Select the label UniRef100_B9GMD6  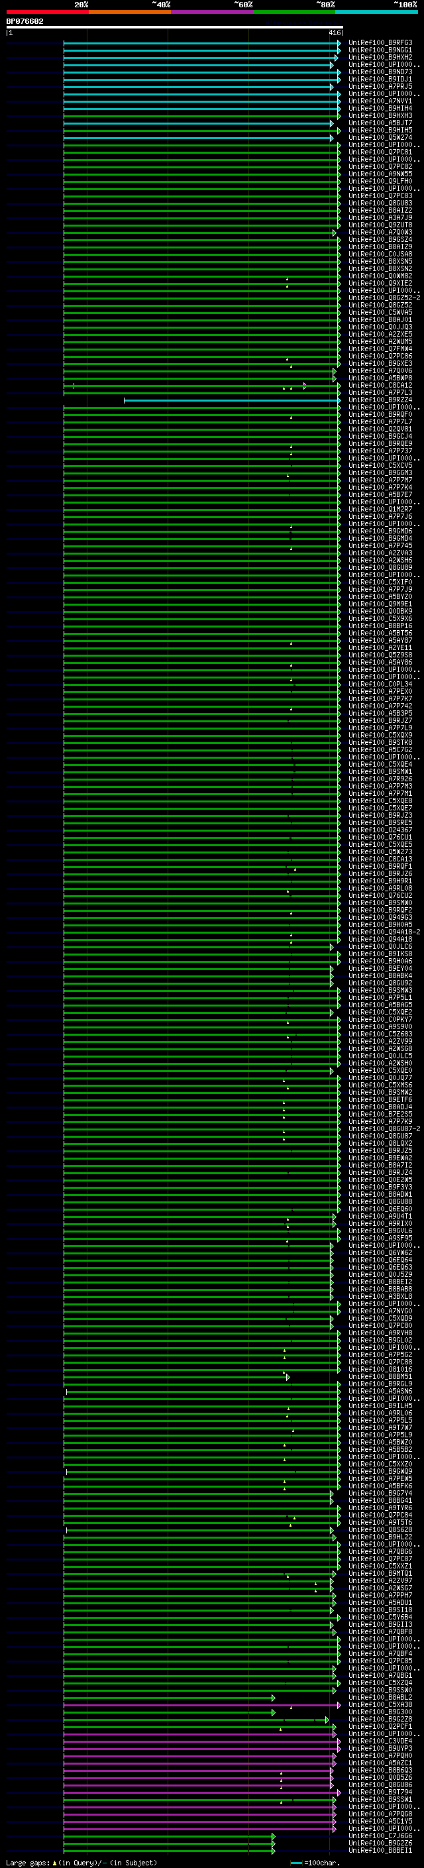coord(380,531)
